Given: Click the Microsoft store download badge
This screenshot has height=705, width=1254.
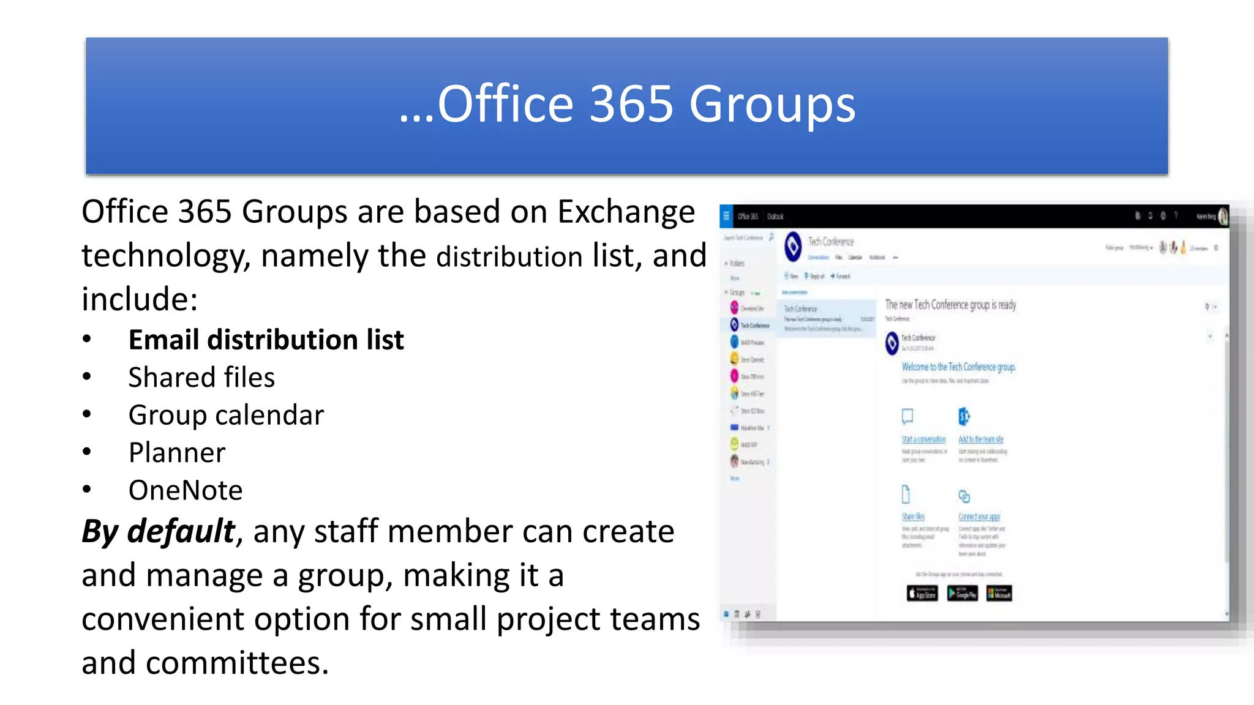Looking at the screenshot, I should (999, 593).
